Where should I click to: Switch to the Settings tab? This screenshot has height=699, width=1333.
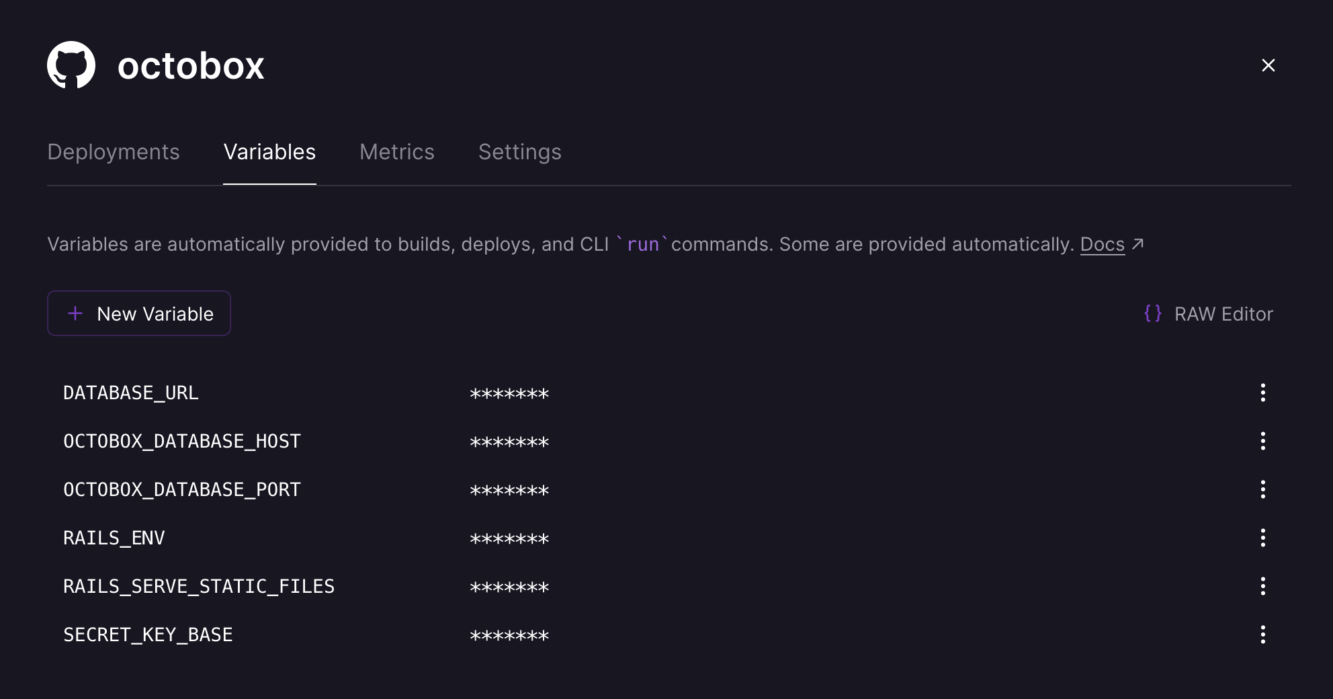519,152
